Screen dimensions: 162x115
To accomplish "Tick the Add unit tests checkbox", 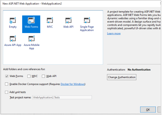I will 6,92.
